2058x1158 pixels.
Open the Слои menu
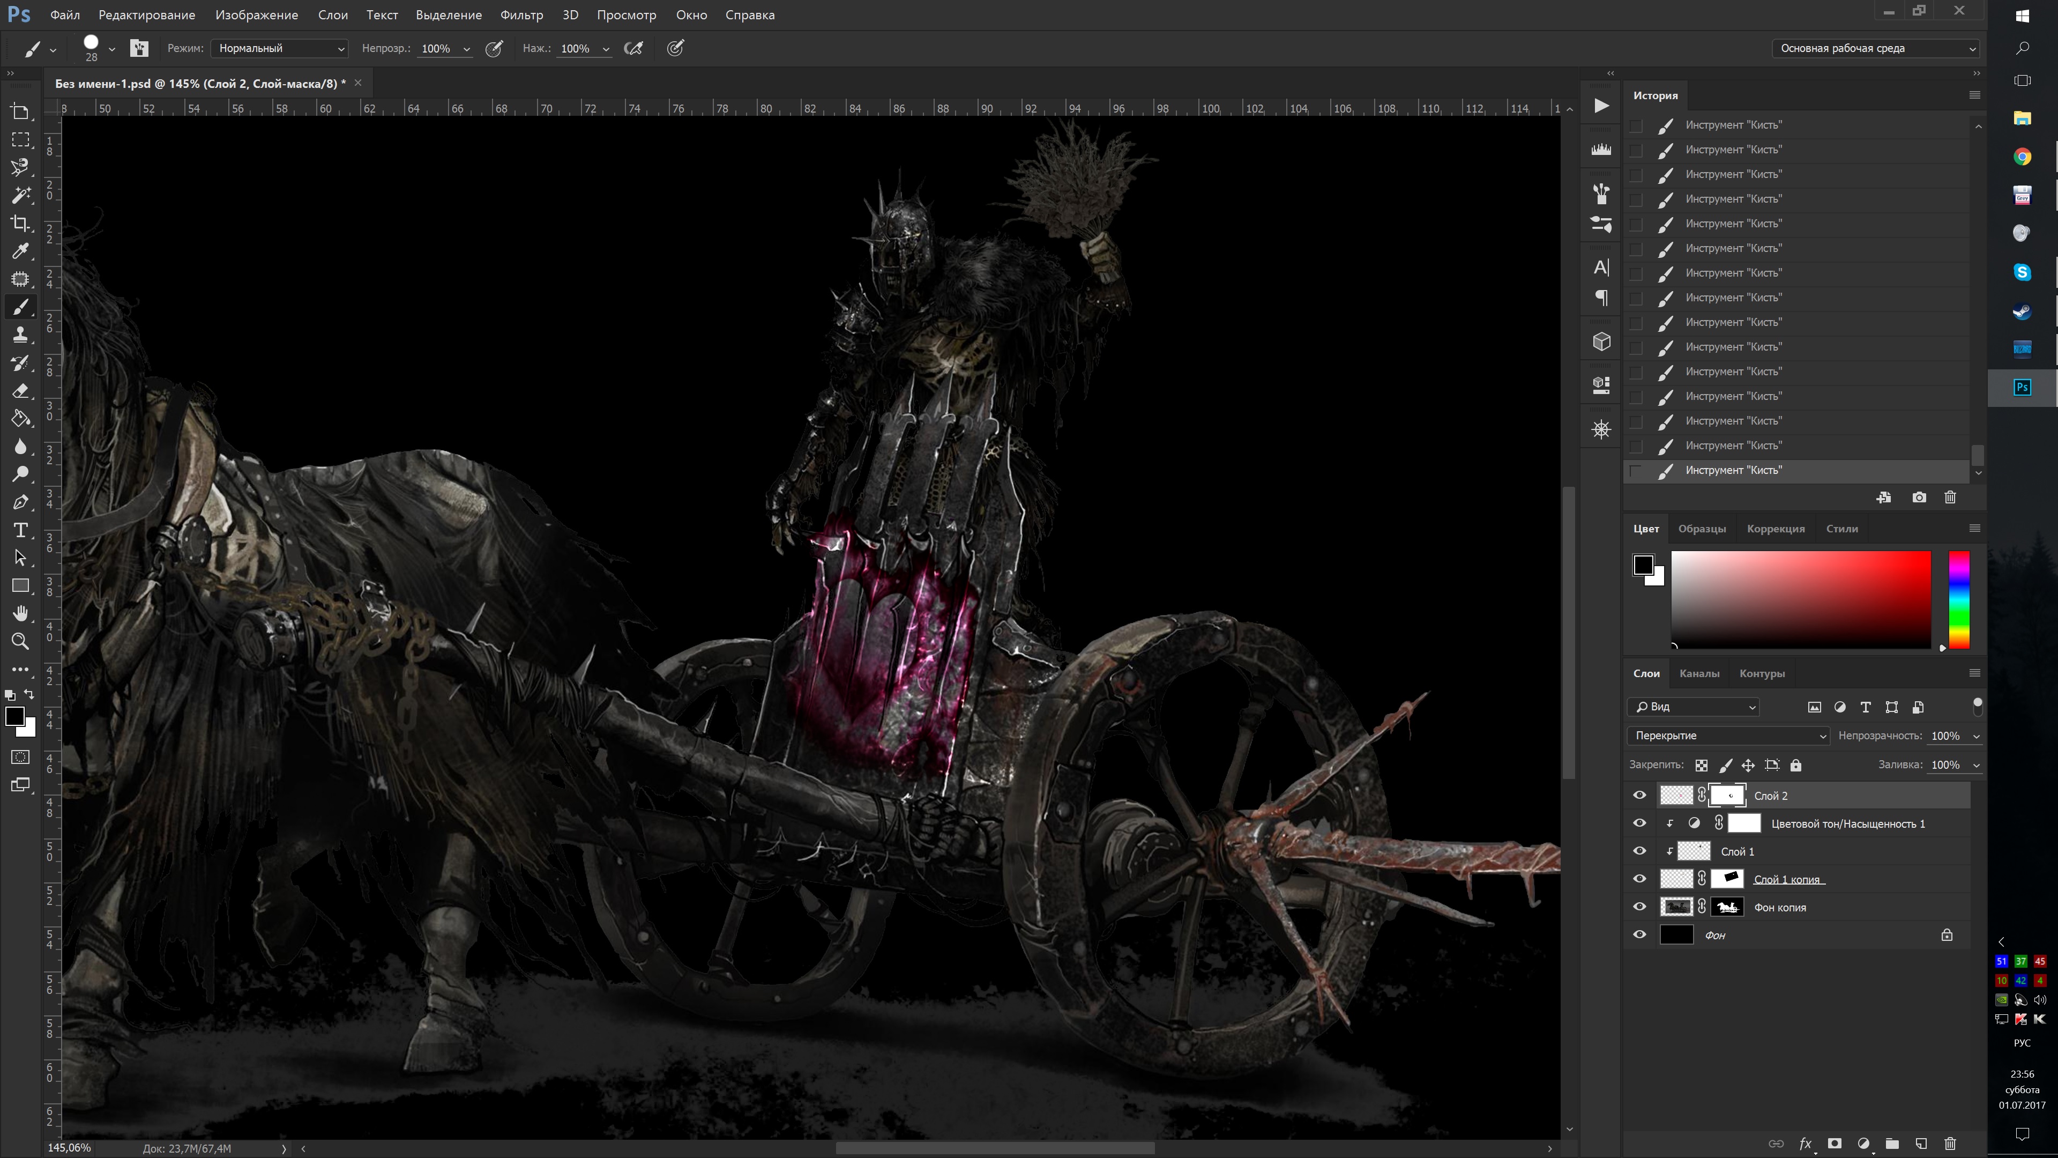[x=332, y=14]
